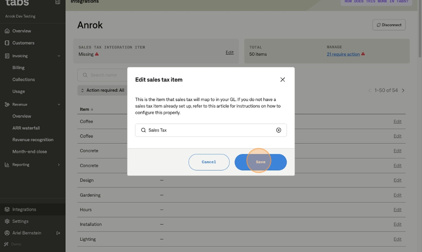
Task: Click the Disconnect button
Action: [x=389, y=25]
